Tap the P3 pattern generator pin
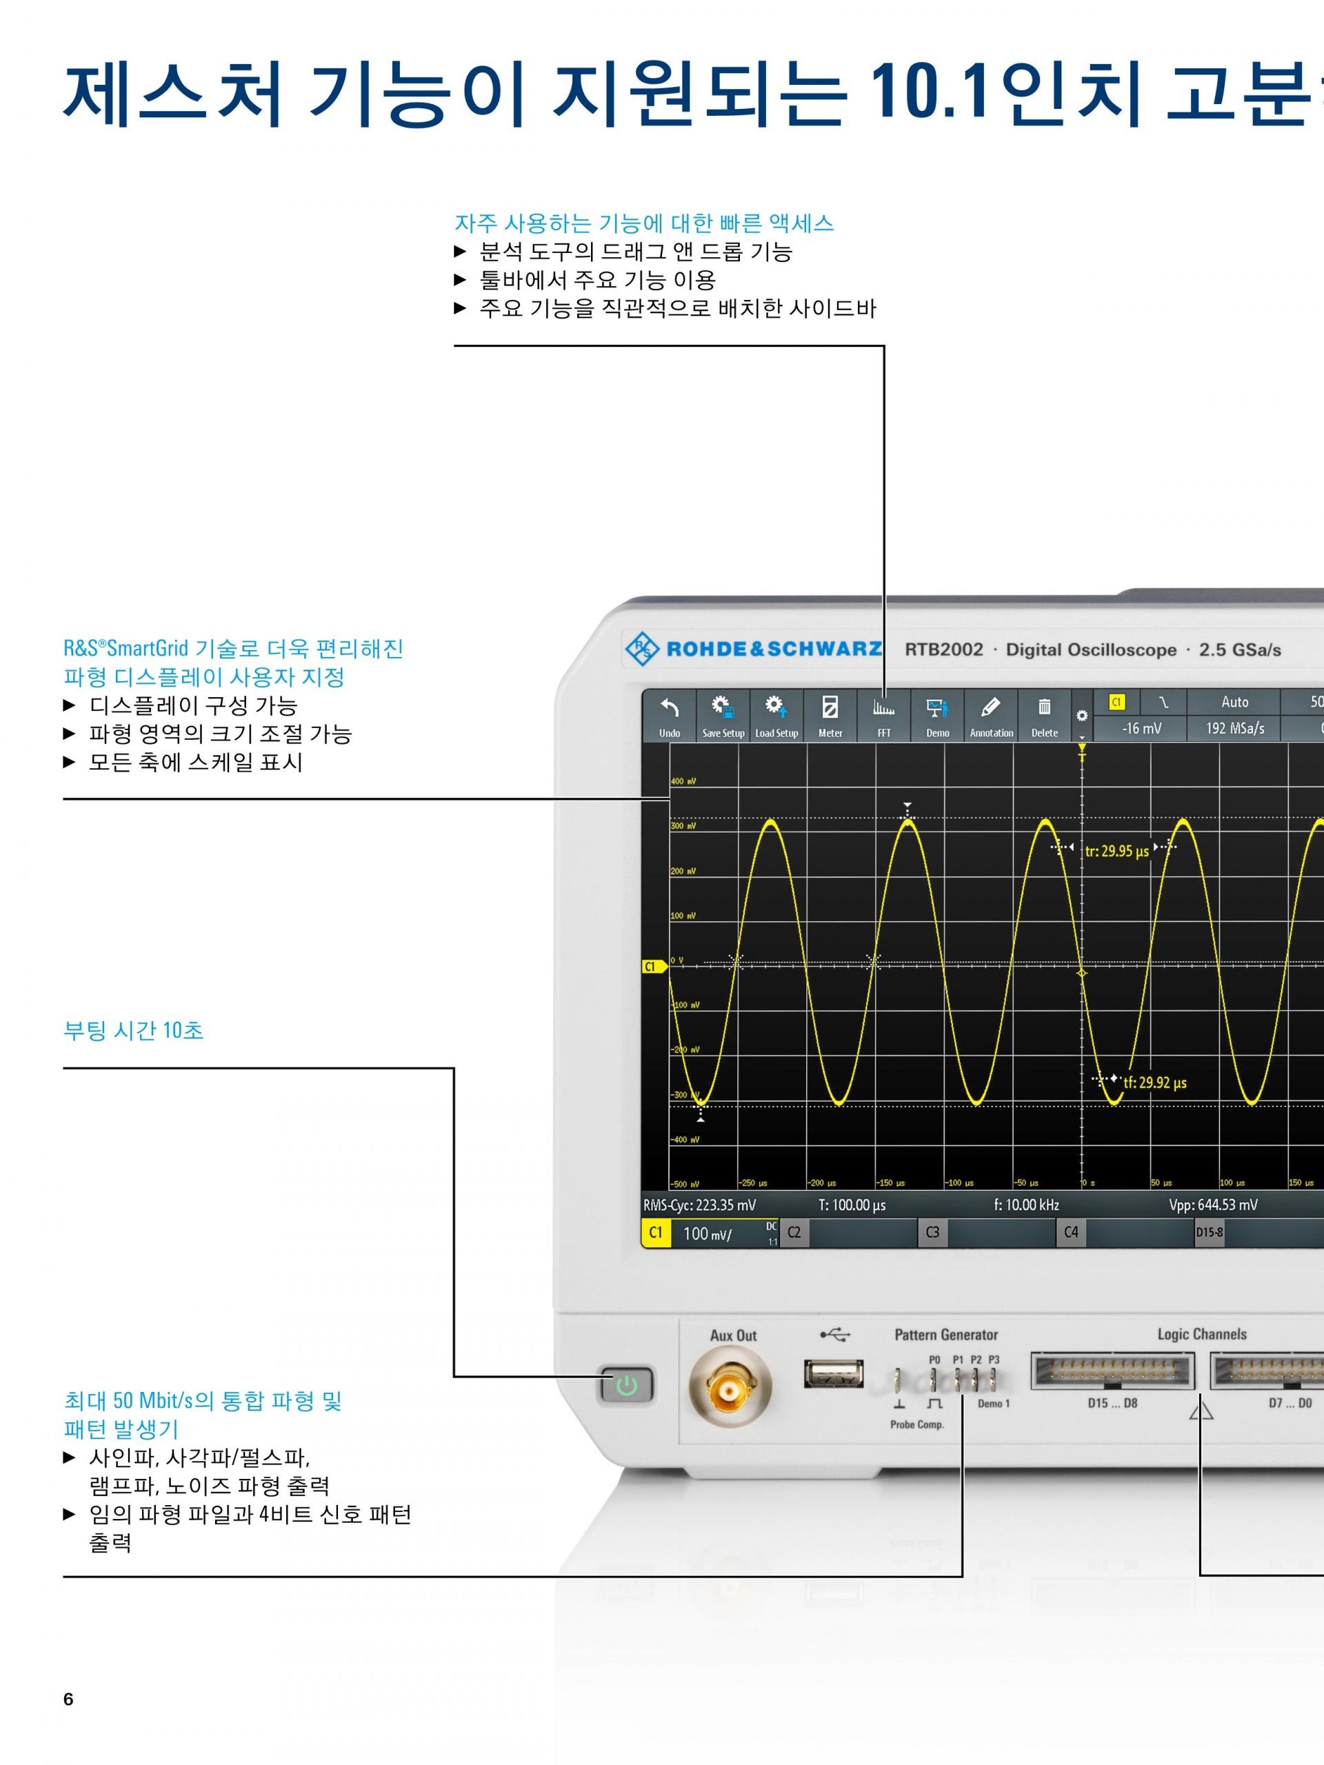The height and width of the screenshot is (1765, 1324). pos(994,1380)
